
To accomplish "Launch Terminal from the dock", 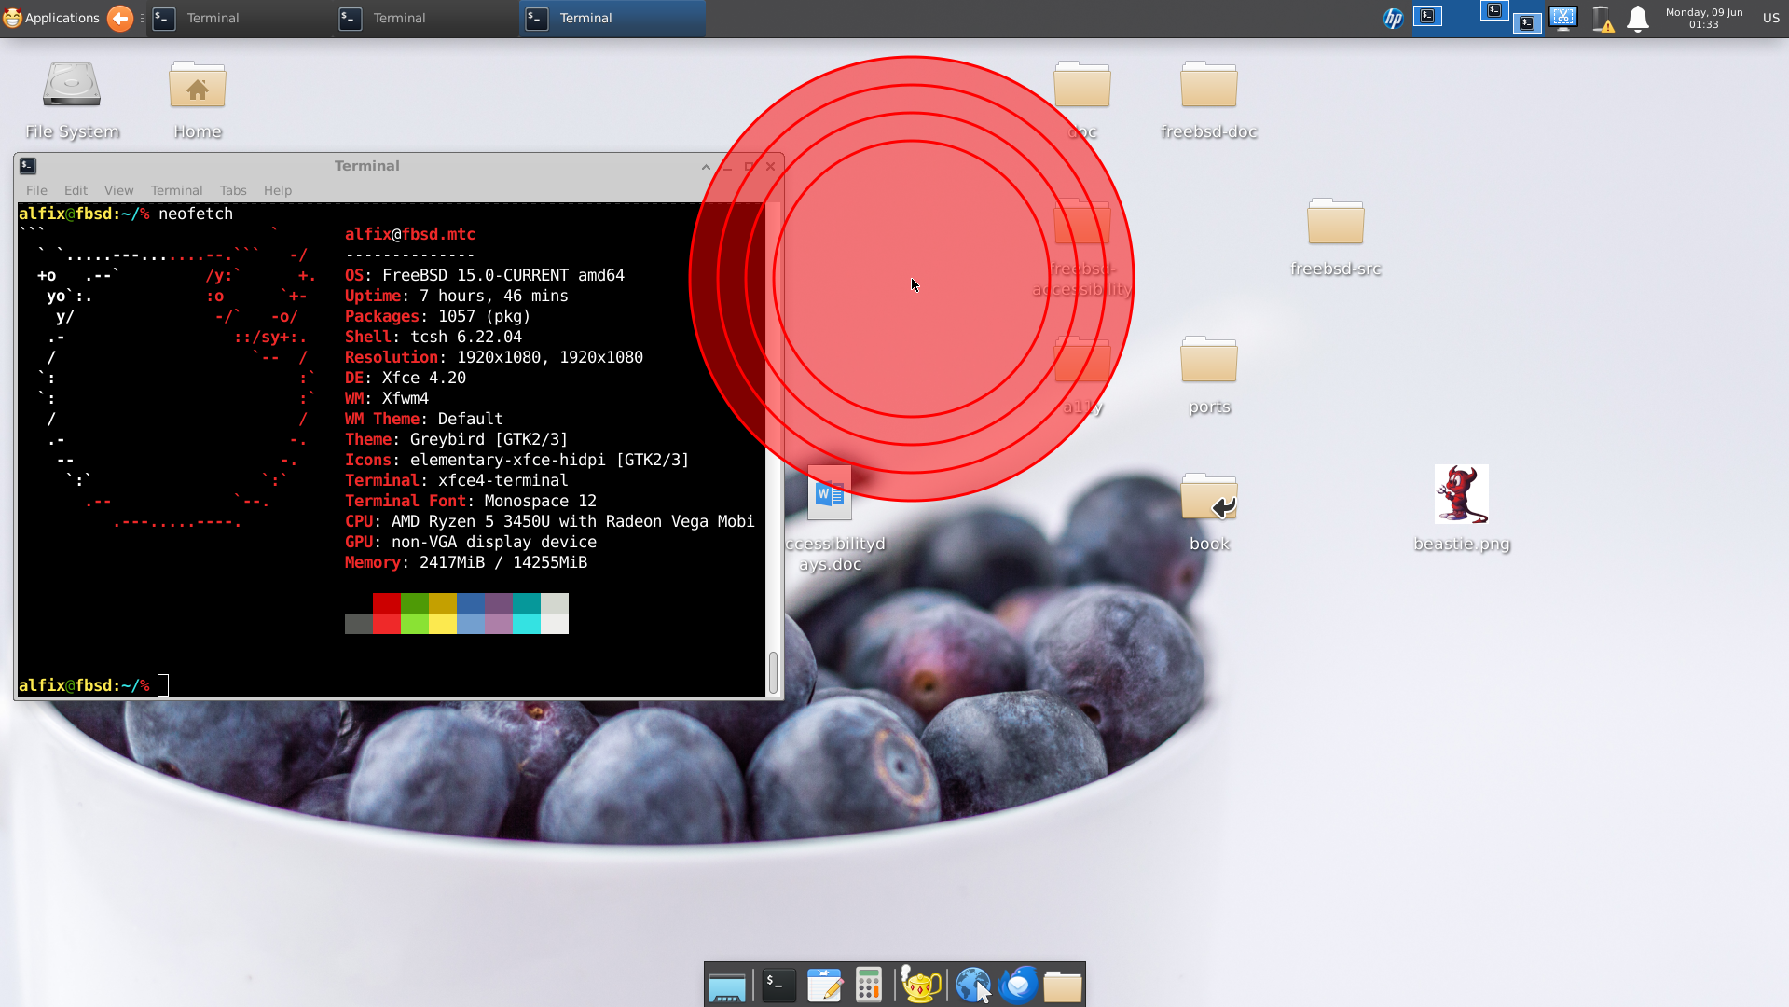I will coord(778,986).
